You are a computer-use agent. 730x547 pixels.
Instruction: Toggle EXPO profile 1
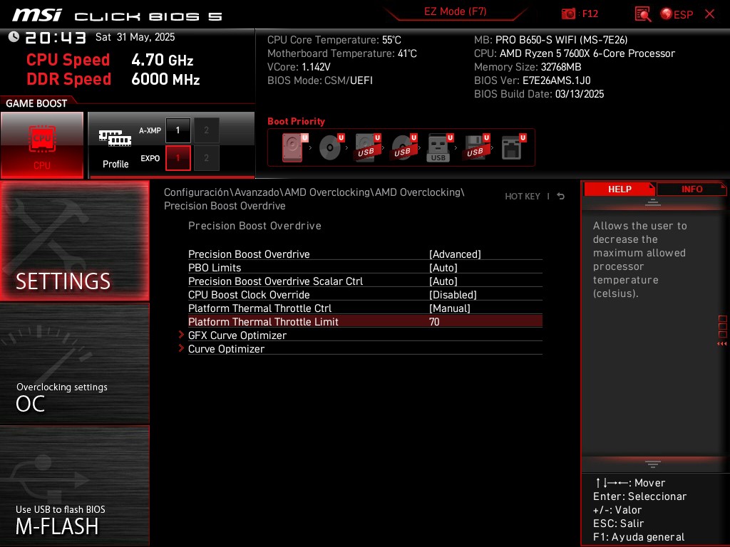pos(178,158)
